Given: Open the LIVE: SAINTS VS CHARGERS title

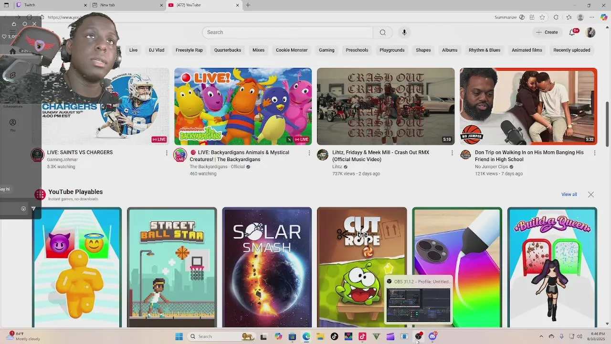Looking at the screenshot, I should 80,152.
